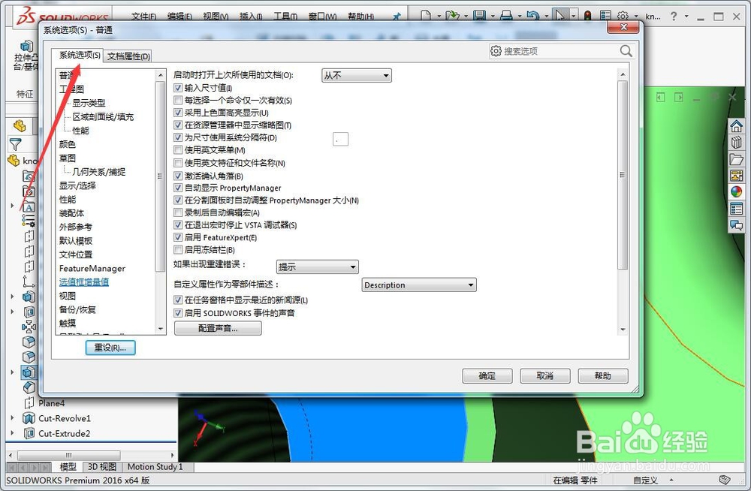The width and height of the screenshot is (751, 491).
Task: Click the Print icon in top toolbar
Action: pyautogui.click(x=506, y=15)
